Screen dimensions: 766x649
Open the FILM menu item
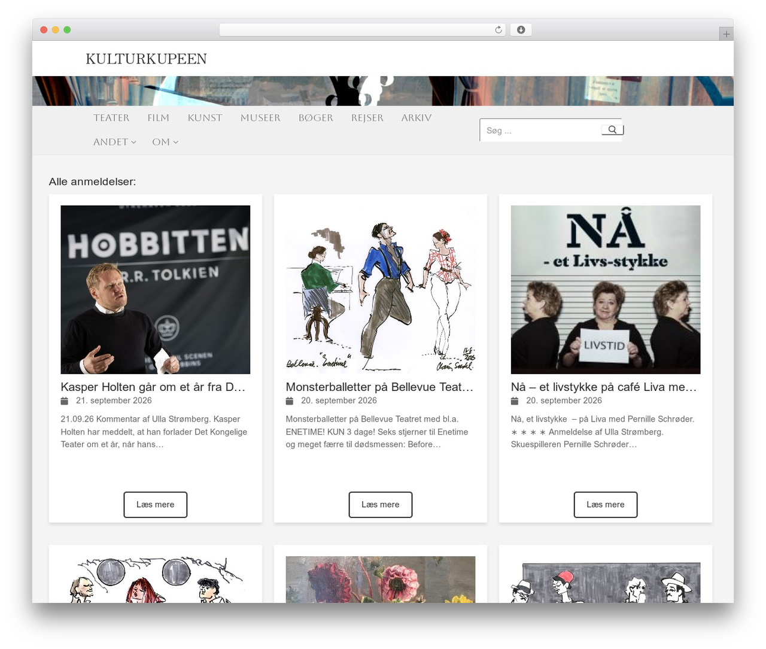[x=159, y=118]
